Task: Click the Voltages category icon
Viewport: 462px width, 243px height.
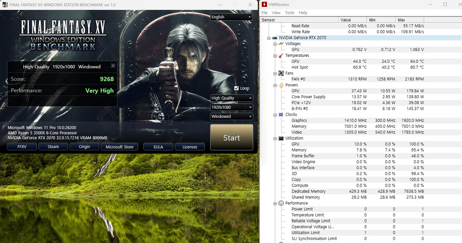Action: pyautogui.click(x=281, y=44)
